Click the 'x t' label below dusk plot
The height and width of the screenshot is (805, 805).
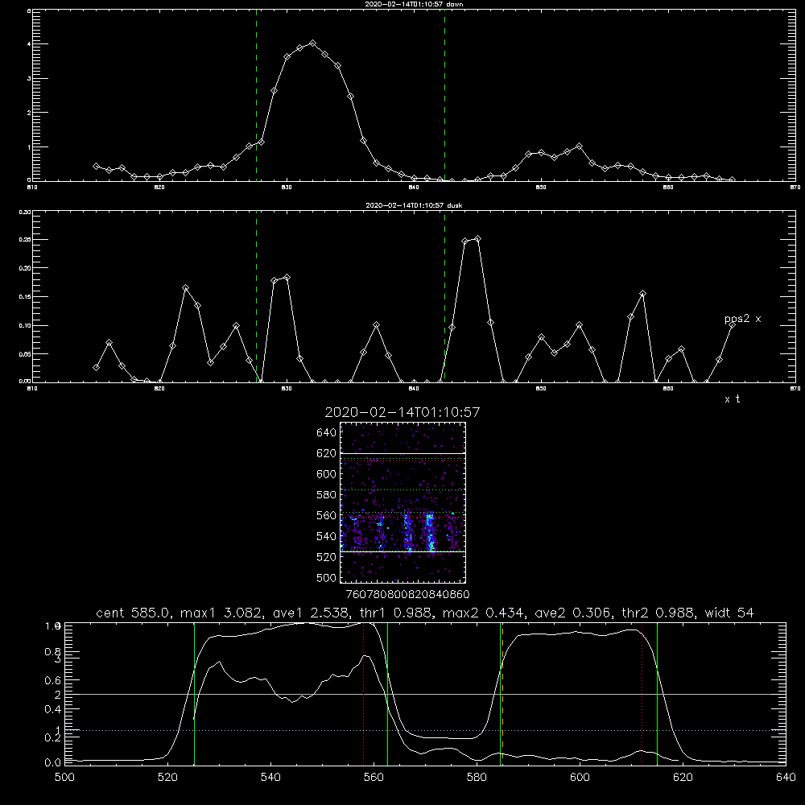click(732, 399)
